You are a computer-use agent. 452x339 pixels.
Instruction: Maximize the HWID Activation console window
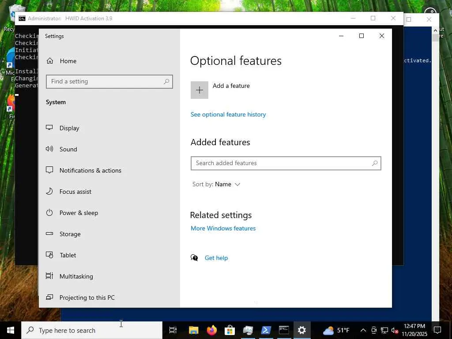click(x=373, y=18)
